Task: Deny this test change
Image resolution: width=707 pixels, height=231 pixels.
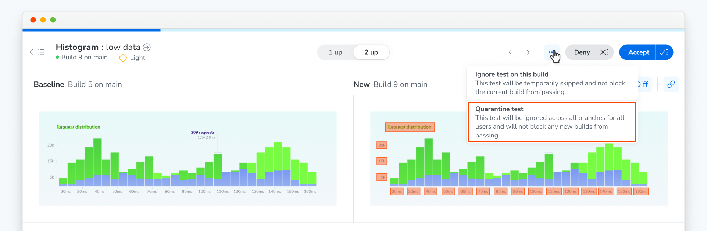Action: 581,52
